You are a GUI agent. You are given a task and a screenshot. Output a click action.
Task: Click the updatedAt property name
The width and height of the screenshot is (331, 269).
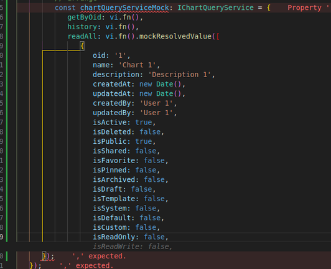111,93
